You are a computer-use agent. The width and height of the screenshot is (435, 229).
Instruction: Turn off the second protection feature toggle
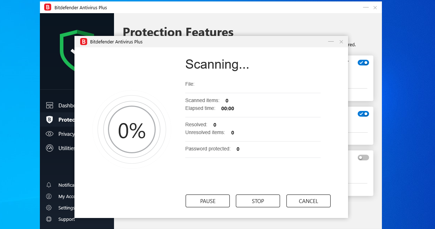(363, 114)
